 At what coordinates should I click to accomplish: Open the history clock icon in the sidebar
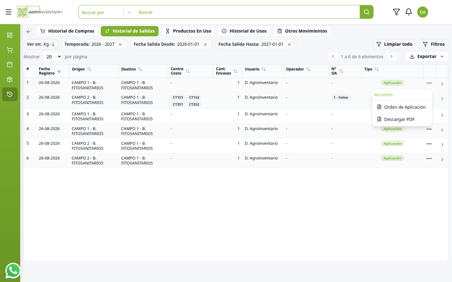tap(10, 94)
